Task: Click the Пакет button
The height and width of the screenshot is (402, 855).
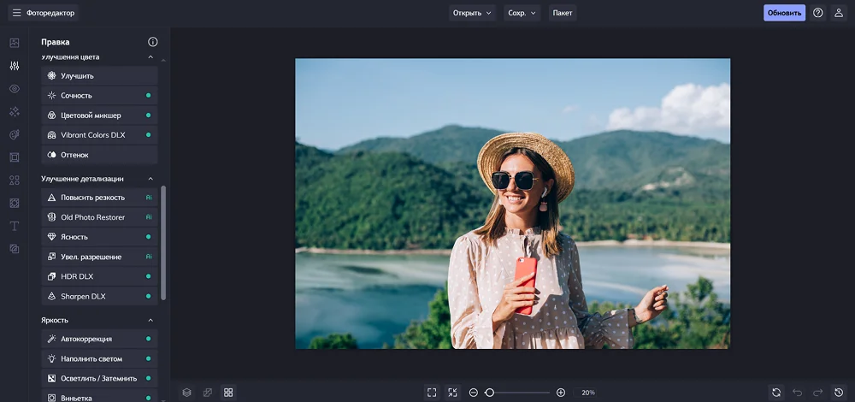Action: click(x=563, y=13)
